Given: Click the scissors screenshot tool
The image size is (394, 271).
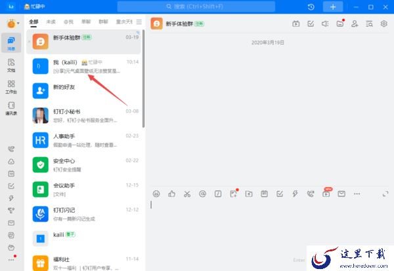Looking at the screenshot, I should (x=187, y=194).
